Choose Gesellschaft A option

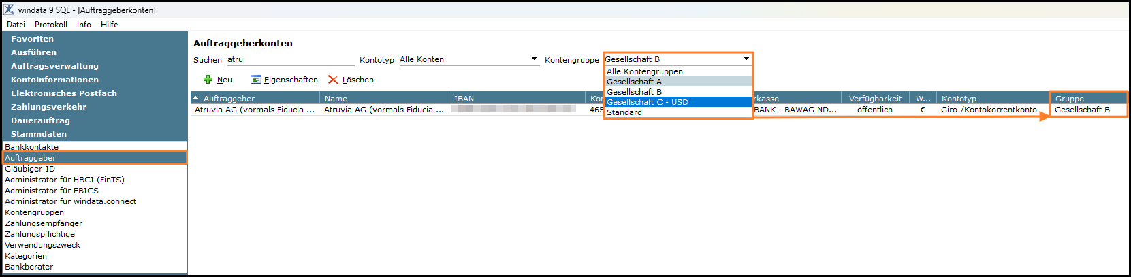click(x=678, y=82)
